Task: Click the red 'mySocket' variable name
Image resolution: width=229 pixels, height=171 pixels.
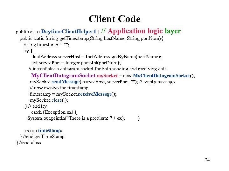Action: 107,76
